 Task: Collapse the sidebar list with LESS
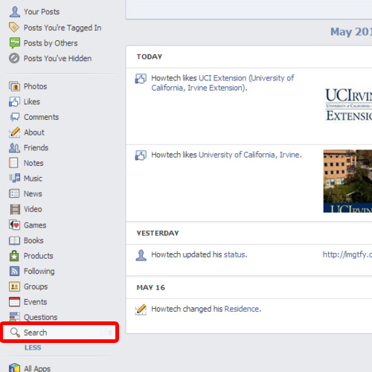33,347
